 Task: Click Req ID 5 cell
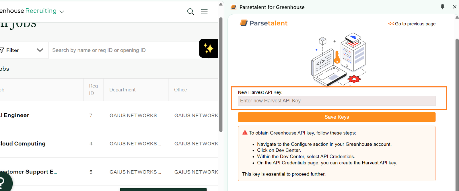[x=91, y=172]
